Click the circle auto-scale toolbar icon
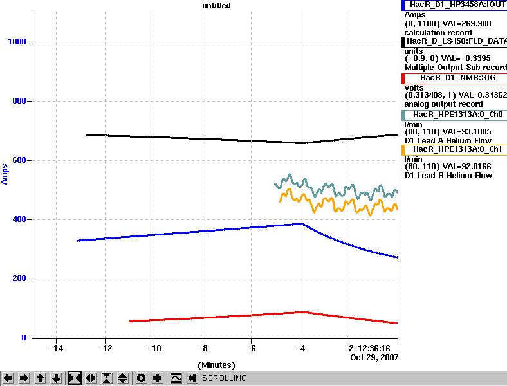The height and width of the screenshot is (386, 507). point(141,378)
